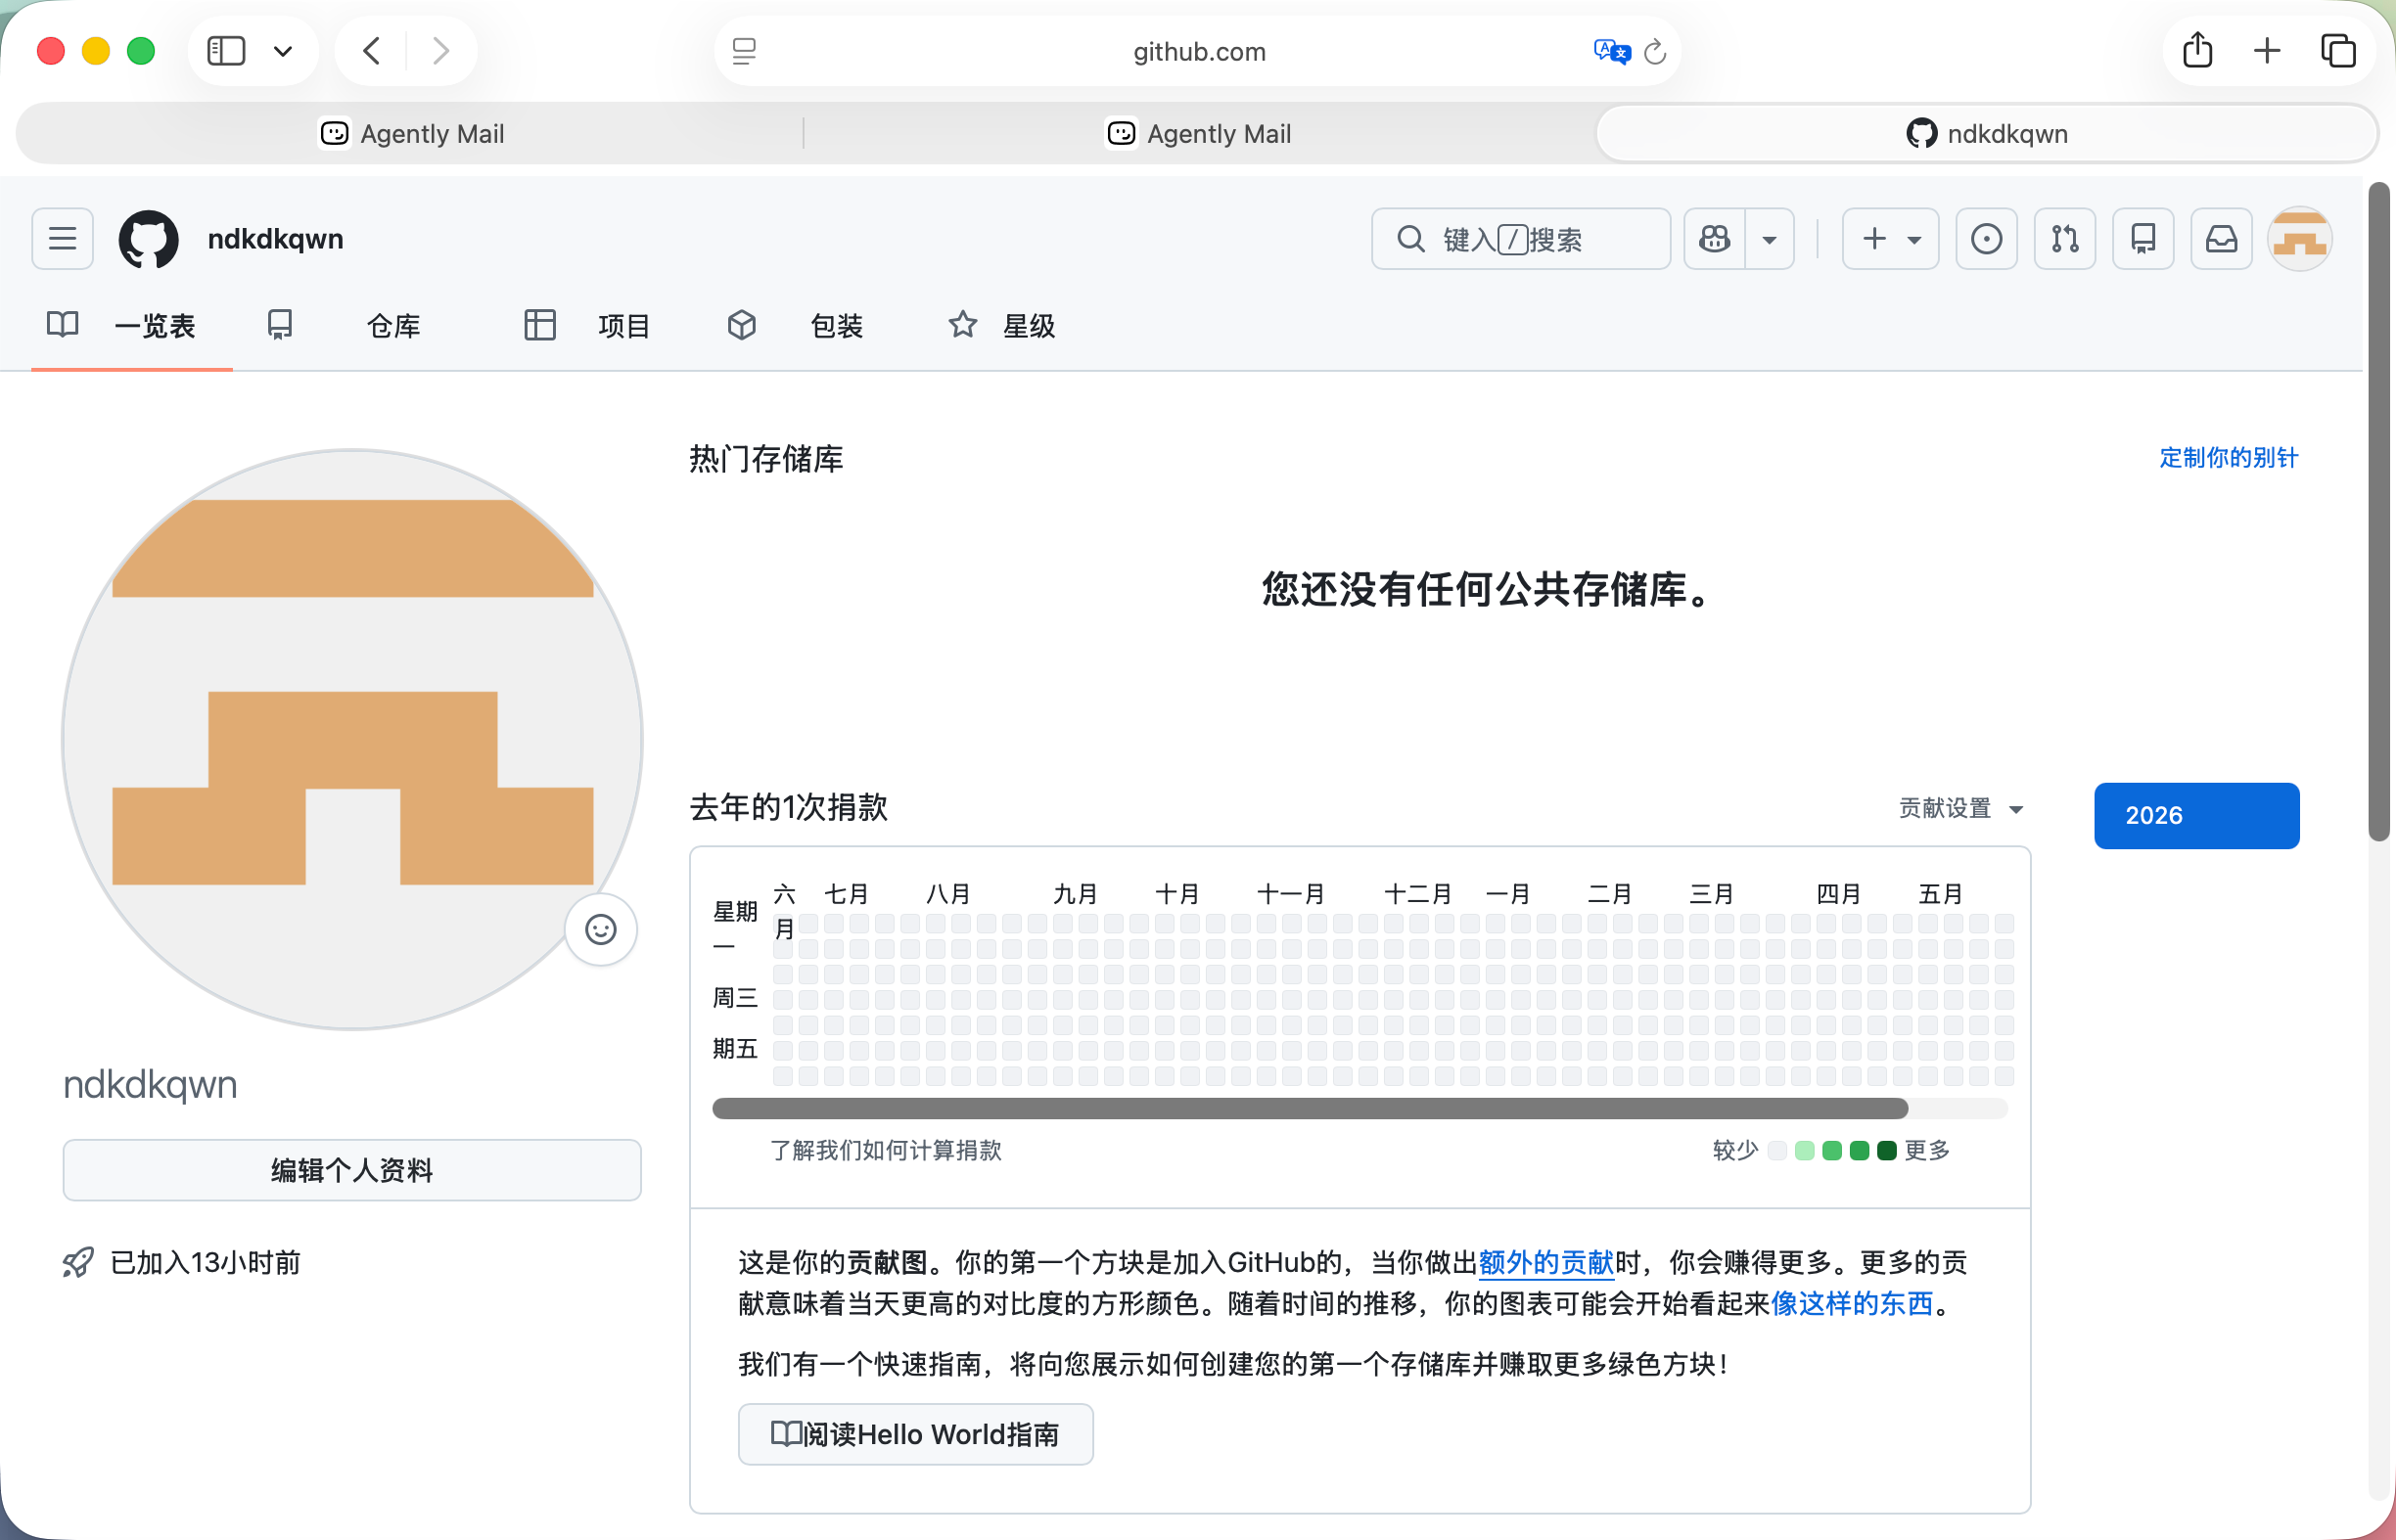The height and width of the screenshot is (1540, 2396).
Task: Click the rocket icon beside 已加入13小时前
Action: [x=78, y=1262]
